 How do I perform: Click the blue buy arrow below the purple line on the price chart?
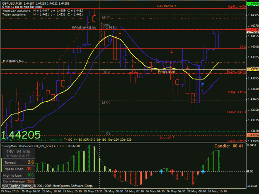coord(203,84)
